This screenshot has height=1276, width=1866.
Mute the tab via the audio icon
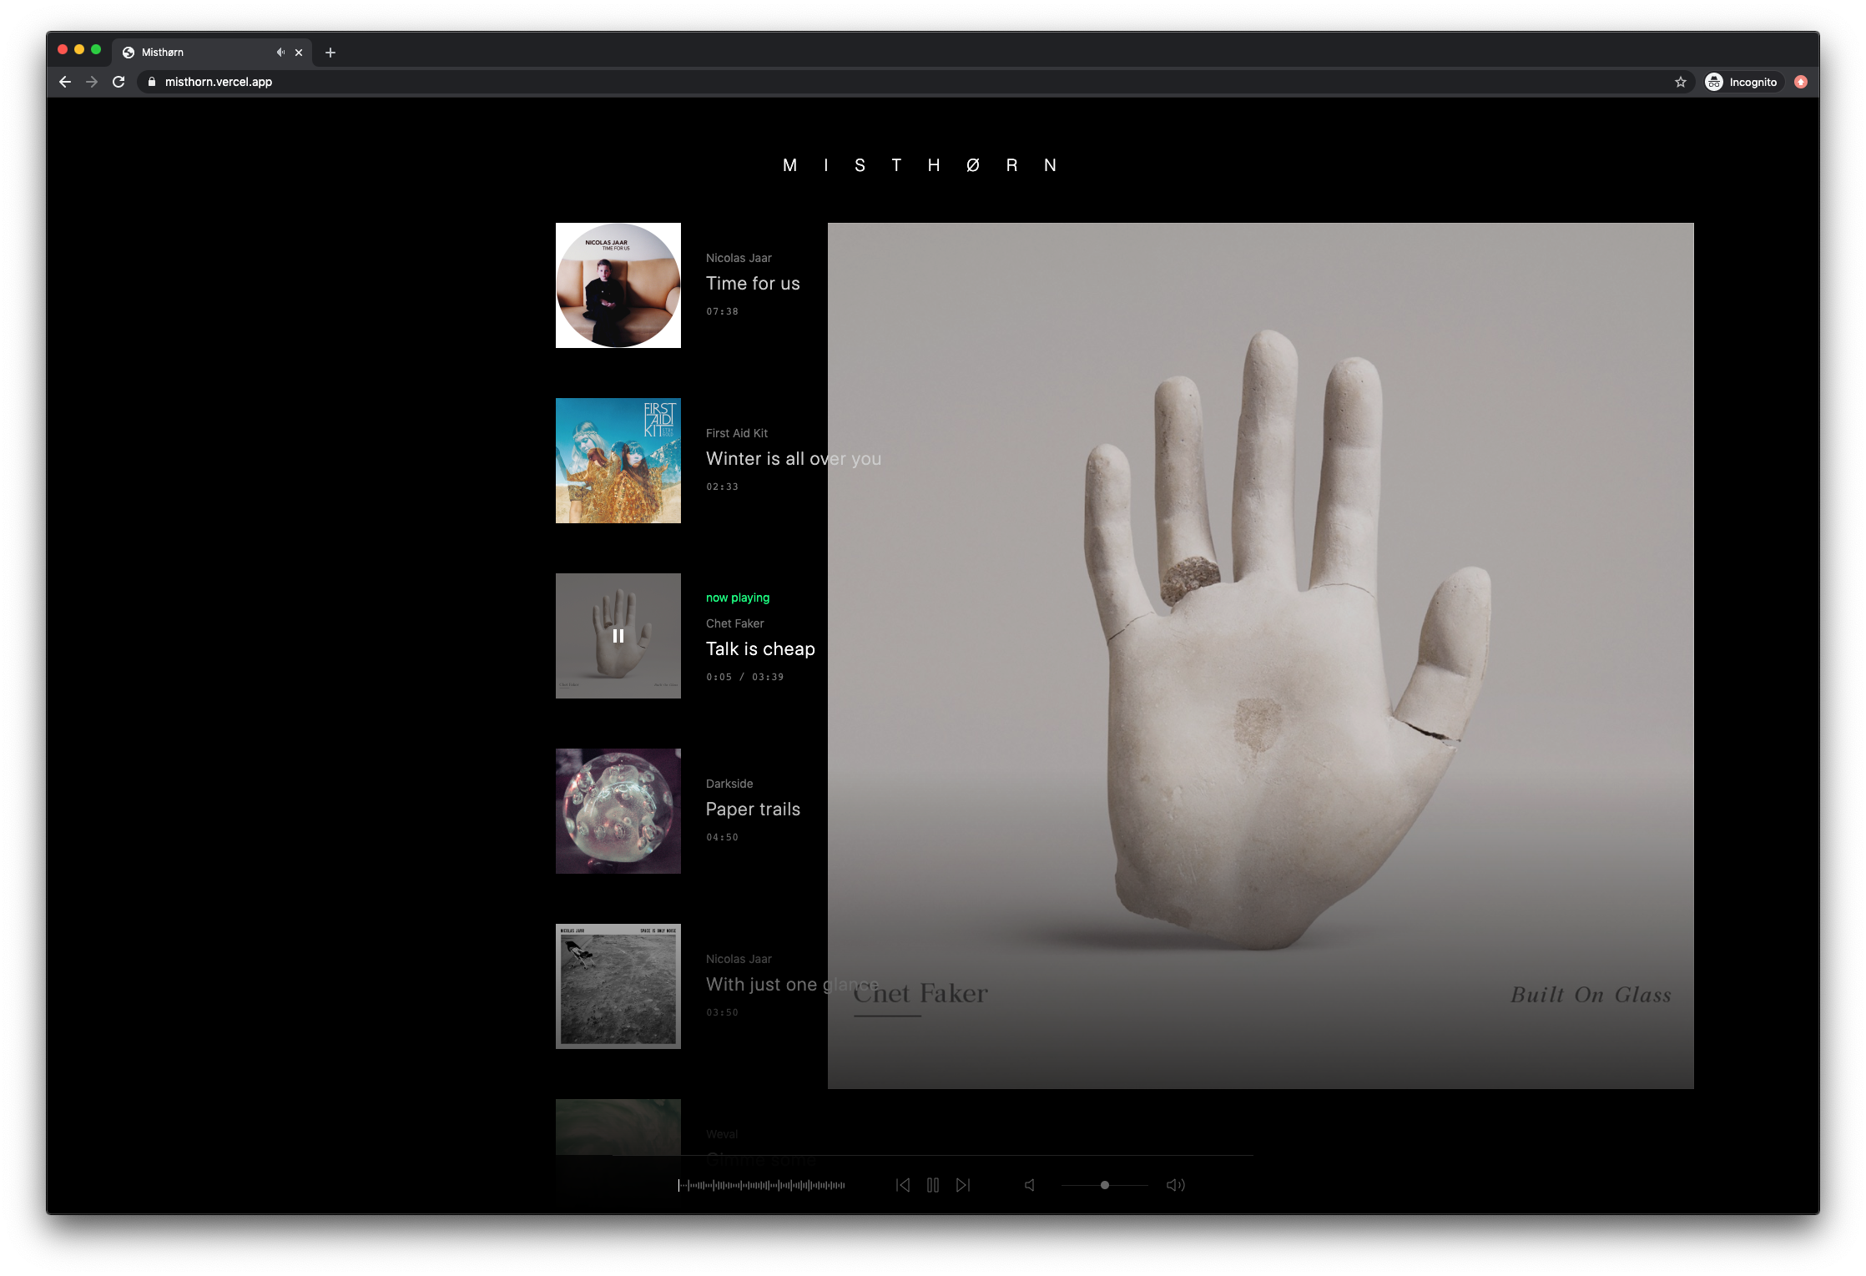280,53
